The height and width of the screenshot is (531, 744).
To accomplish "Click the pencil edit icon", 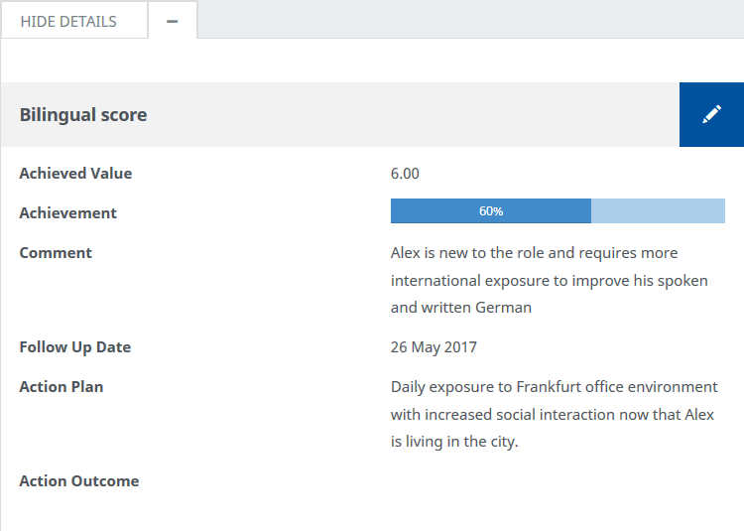I will click(711, 115).
